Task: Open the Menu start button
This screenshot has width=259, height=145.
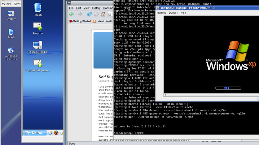Action: 35,133
